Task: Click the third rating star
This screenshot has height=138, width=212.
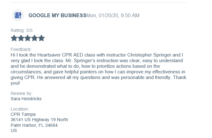Action: click(x=28, y=38)
